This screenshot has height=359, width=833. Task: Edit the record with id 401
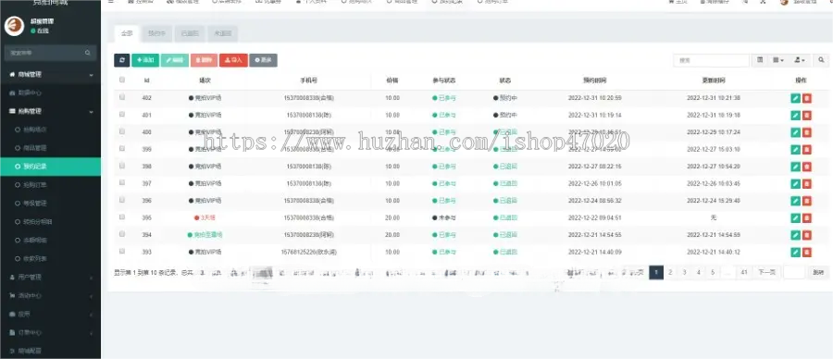point(795,116)
